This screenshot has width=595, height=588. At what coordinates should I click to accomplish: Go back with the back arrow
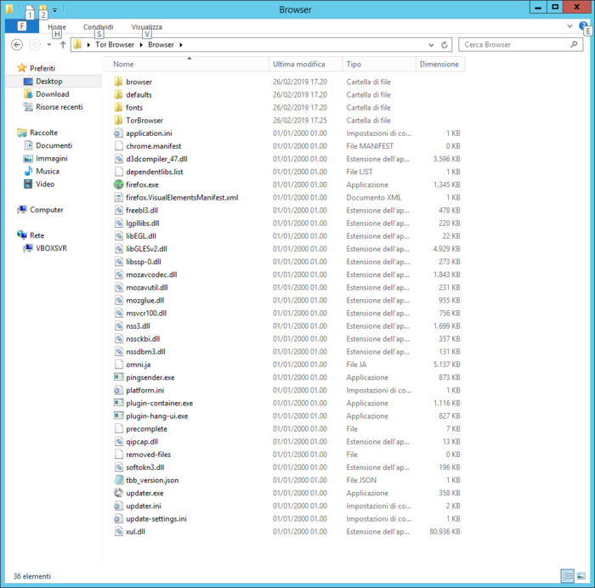pos(17,45)
